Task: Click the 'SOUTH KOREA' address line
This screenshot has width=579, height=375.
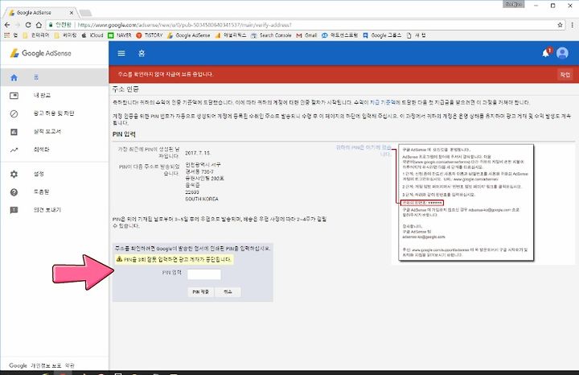Action: 202,199
